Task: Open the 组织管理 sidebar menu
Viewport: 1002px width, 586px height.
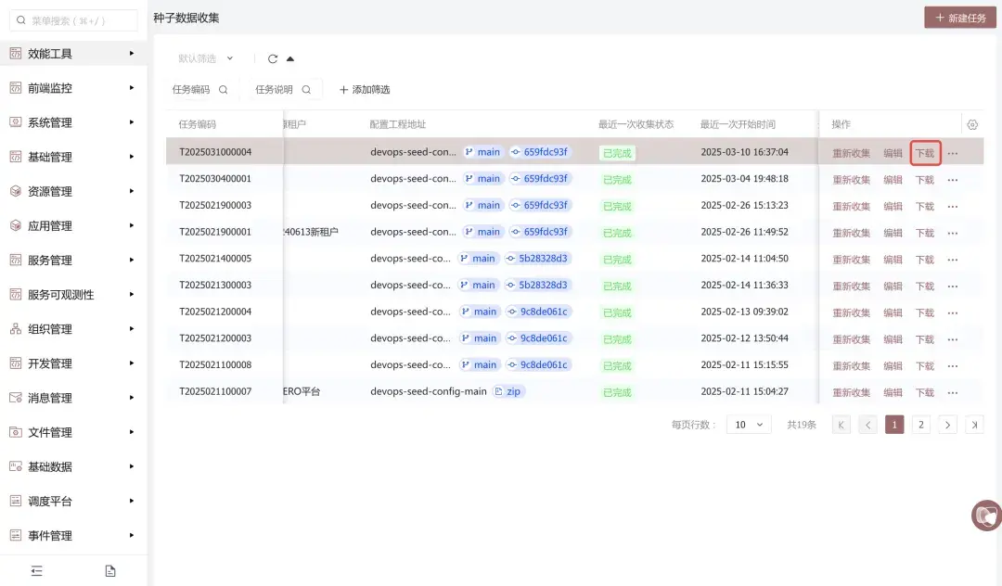Action: (73, 329)
